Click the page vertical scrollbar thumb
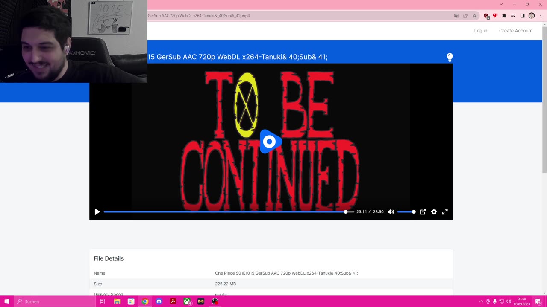547x307 pixels. pos(544,99)
